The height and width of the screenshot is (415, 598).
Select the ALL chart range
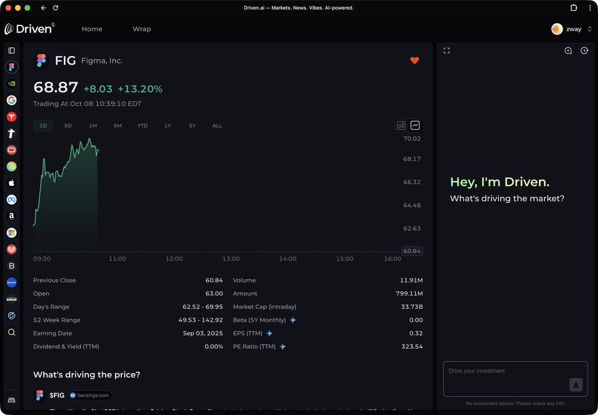point(217,126)
